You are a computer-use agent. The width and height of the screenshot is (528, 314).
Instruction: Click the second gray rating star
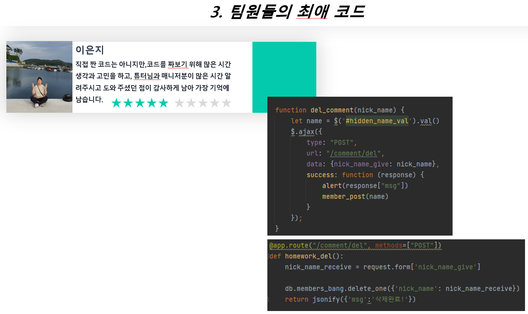click(x=191, y=103)
